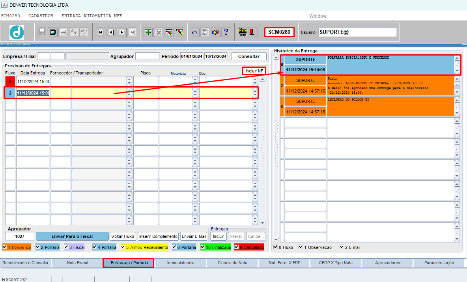Click the Print toolbar icon
Viewport: 467px width, 282px height.
[x=63, y=32]
